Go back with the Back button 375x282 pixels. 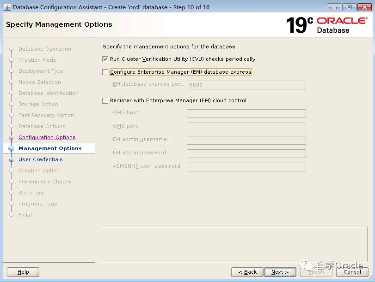[247, 272]
